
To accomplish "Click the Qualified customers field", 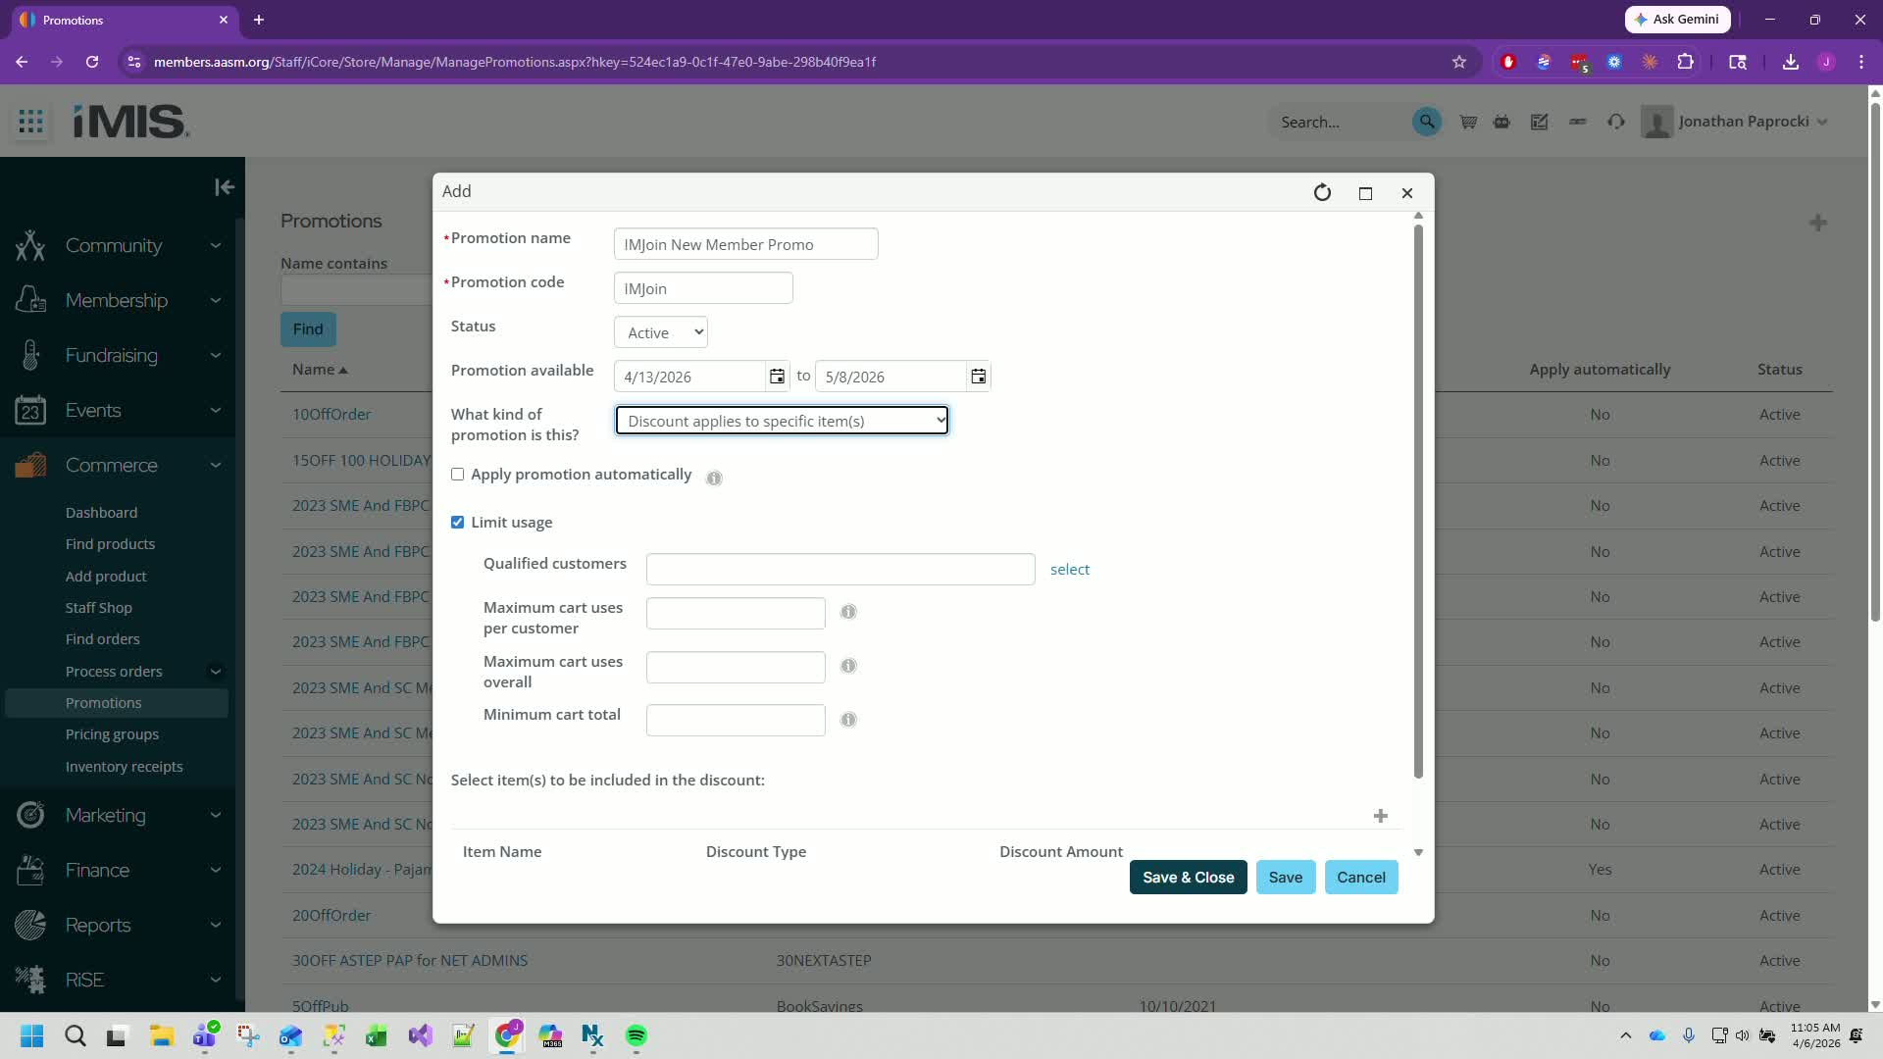I will pos(840,570).
